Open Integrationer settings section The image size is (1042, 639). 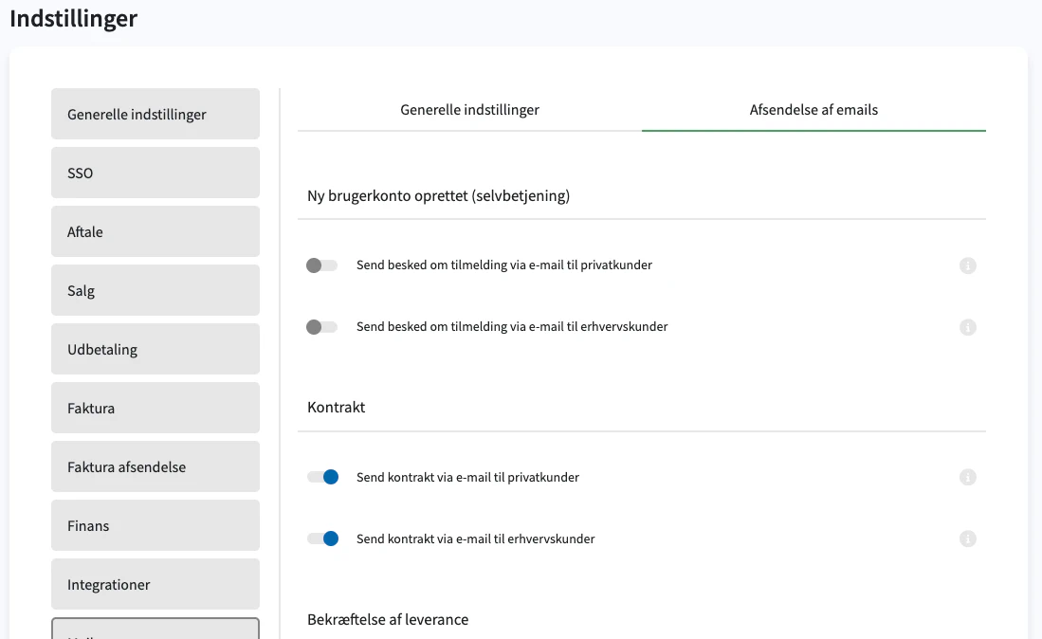pyautogui.click(x=155, y=585)
